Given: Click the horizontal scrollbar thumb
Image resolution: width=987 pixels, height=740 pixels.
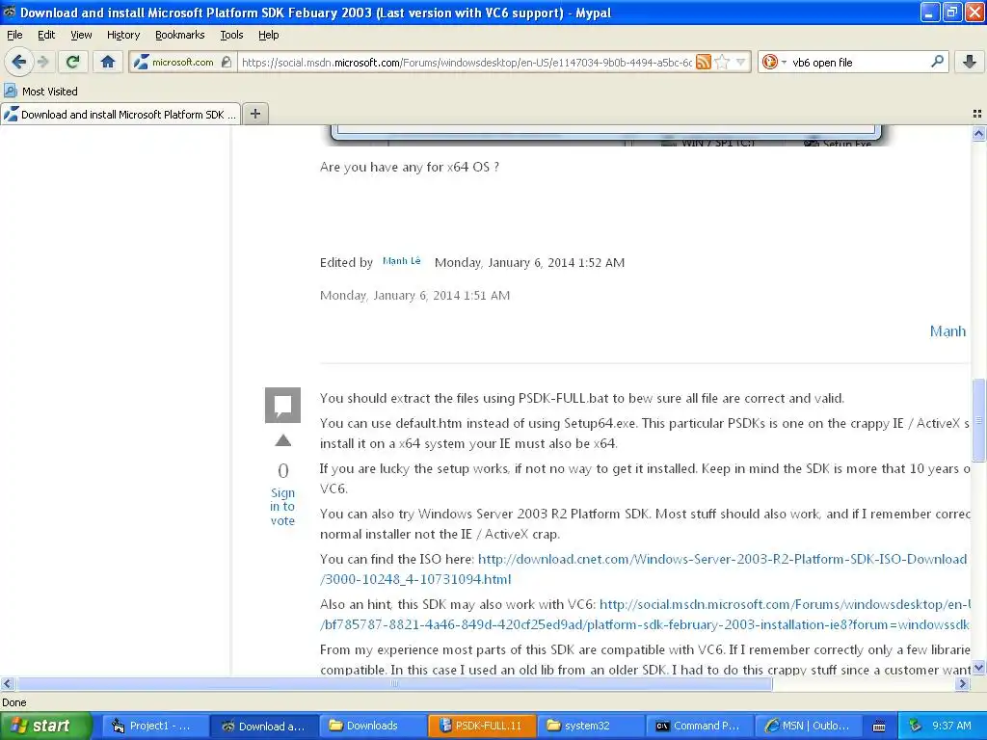Looking at the screenshot, I should [394, 683].
